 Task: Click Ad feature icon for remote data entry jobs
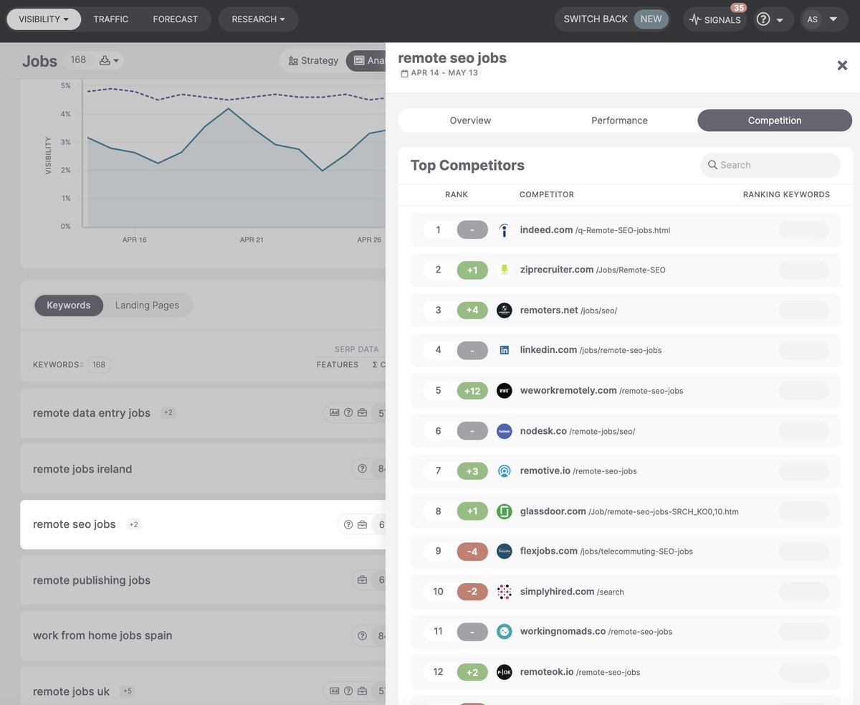pyautogui.click(x=335, y=413)
